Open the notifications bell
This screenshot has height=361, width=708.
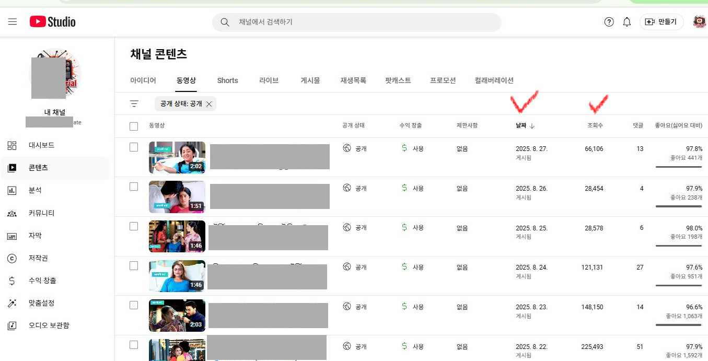click(627, 22)
